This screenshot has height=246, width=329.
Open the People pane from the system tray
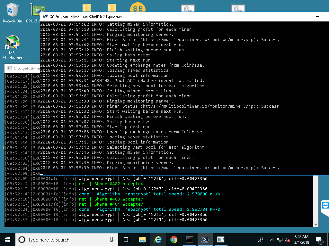coord(260,239)
